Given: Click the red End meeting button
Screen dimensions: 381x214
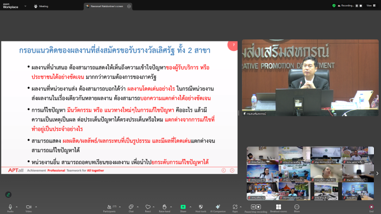Looking at the screenshot, I should tap(371, 207).
